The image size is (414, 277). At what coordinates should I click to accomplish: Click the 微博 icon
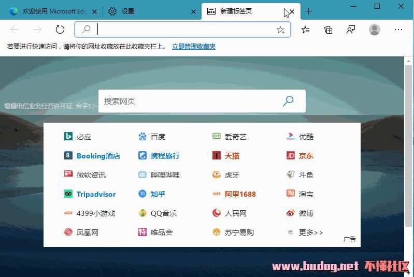pyautogui.click(x=291, y=213)
